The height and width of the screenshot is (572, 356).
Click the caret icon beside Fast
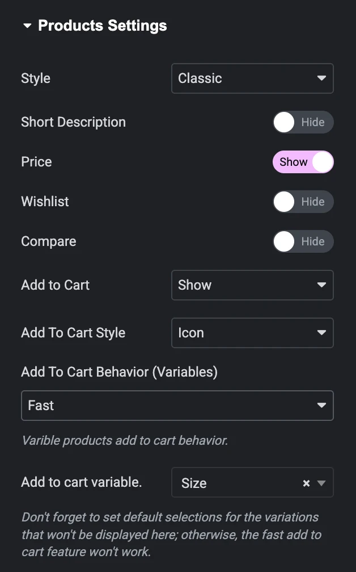pos(321,406)
